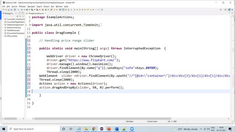Screen dimensions: 235x132
Task: Open Chrome from the taskbar
Action: pyautogui.click(x=94, y=129)
